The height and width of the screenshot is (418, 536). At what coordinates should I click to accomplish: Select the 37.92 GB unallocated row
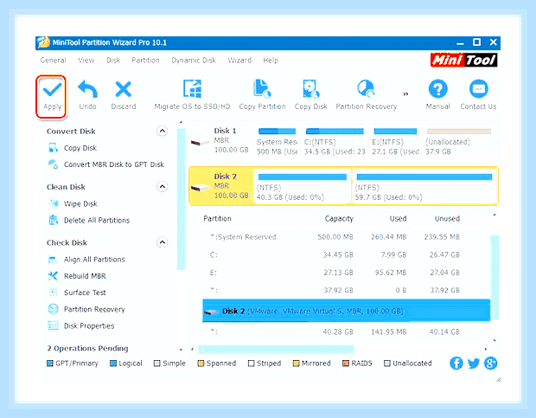[x=346, y=291]
